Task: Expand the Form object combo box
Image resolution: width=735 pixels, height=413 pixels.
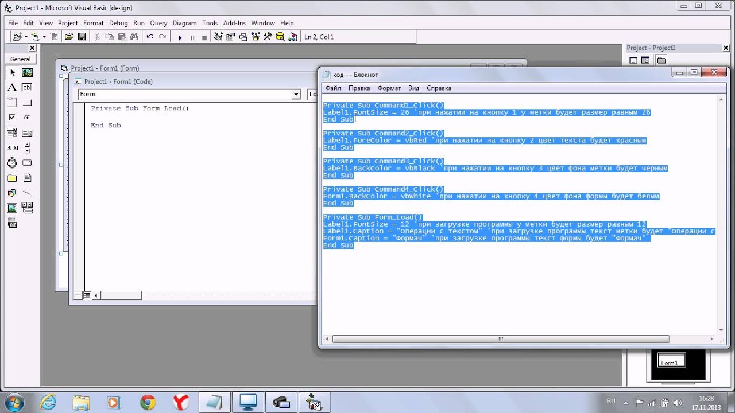Action: (x=296, y=95)
